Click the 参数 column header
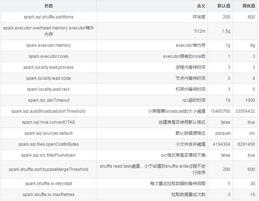 pyautogui.click(x=48, y=6)
